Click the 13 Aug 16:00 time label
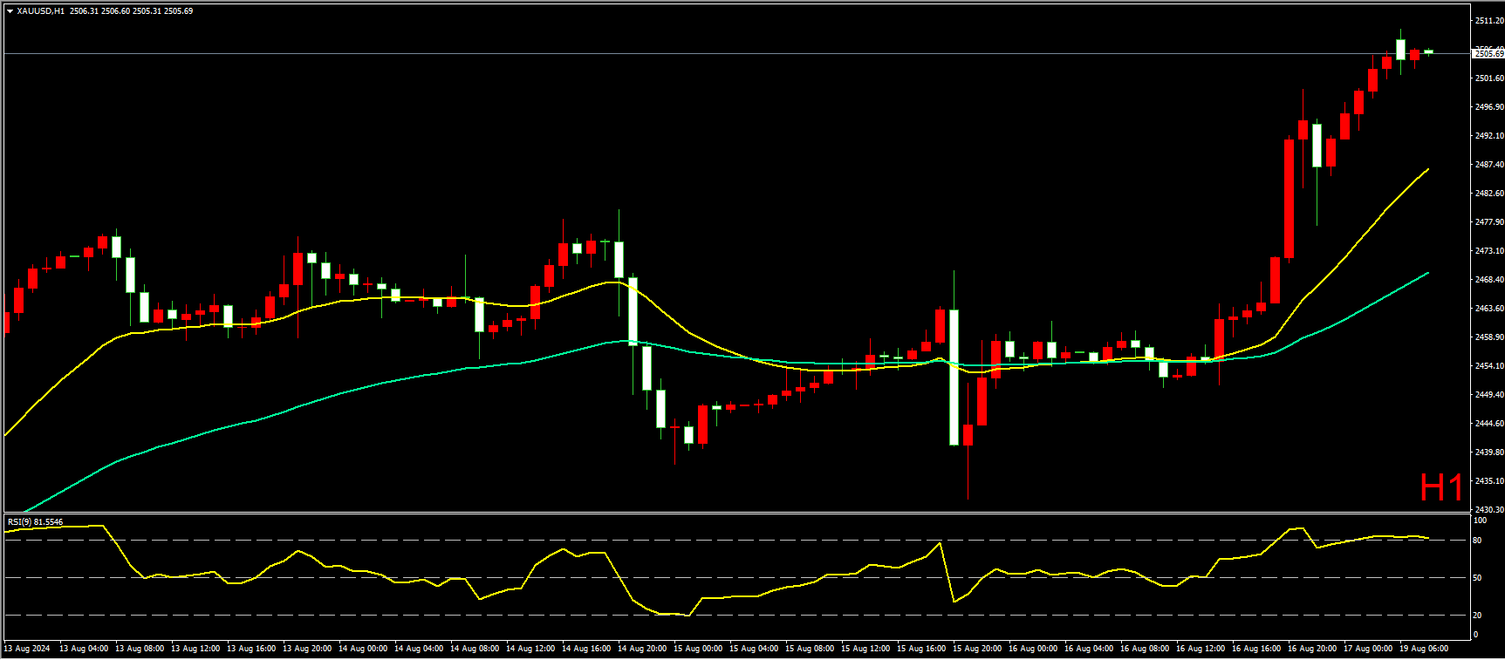This screenshot has height=660, width=1505. click(251, 649)
